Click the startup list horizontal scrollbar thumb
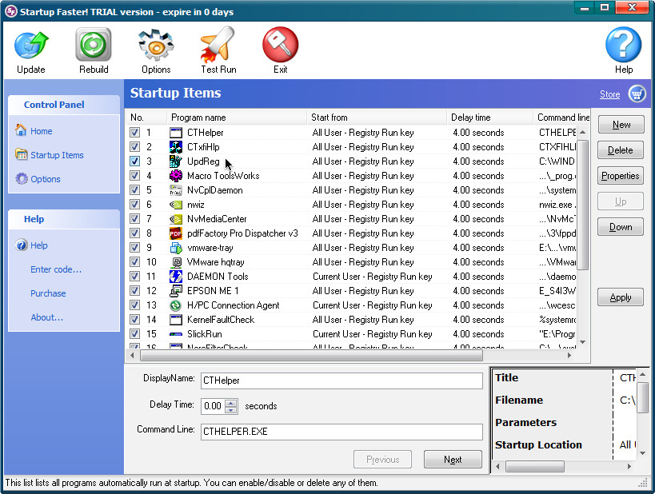This screenshot has height=494, width=655. [312, 356]
